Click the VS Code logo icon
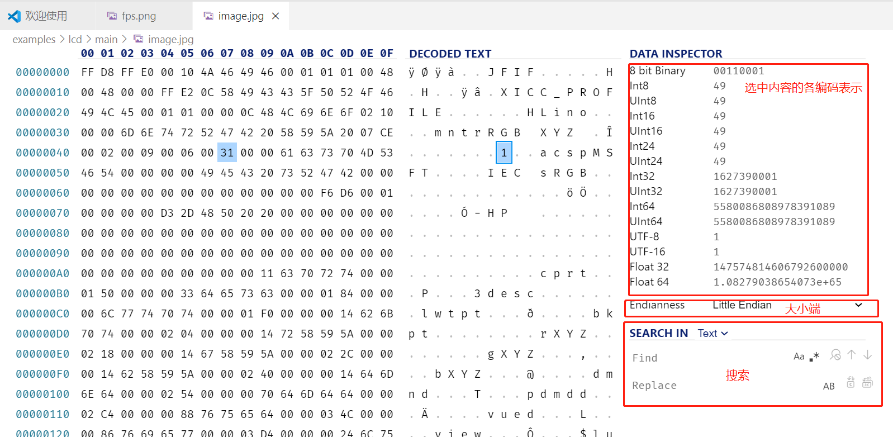The height and width of the screenshot is (437, 893). pyautogui.click(x=14, y=16)
